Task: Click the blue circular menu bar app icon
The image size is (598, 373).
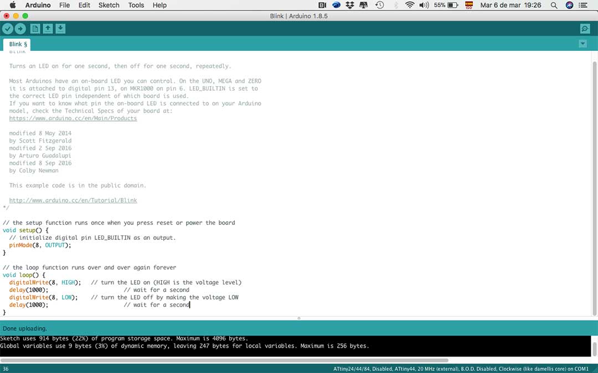Action: [x=336, y=5]
